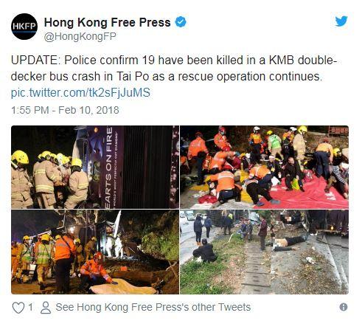The height and width of the screenshot is (321, 362).
Task: Open photo of rescuer covering body with sheet
Action: pyautogui.click(x=95, y=252)
